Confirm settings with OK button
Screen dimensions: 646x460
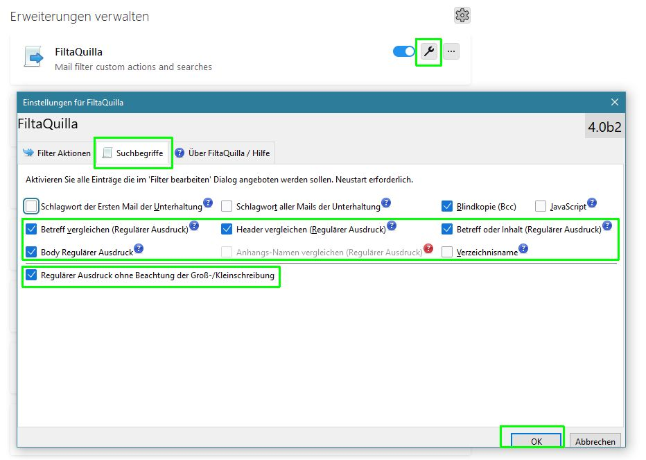point(536,441)
